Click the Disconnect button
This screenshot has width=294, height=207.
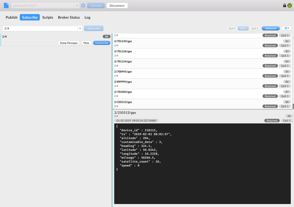[x=117, y=6]
